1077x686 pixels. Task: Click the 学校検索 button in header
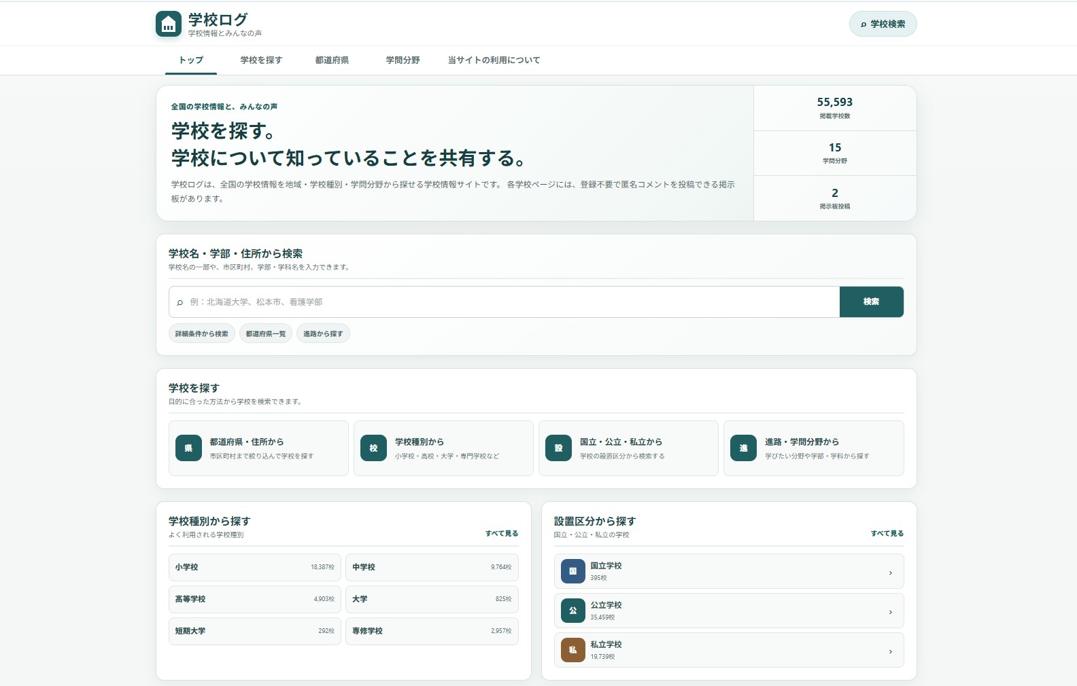(883, 24)
